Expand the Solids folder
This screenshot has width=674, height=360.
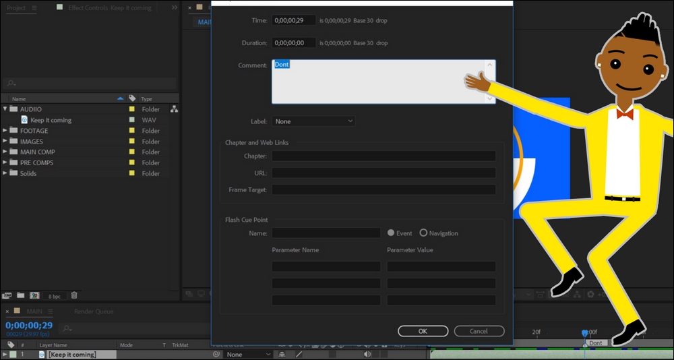(x=5, y=173)
